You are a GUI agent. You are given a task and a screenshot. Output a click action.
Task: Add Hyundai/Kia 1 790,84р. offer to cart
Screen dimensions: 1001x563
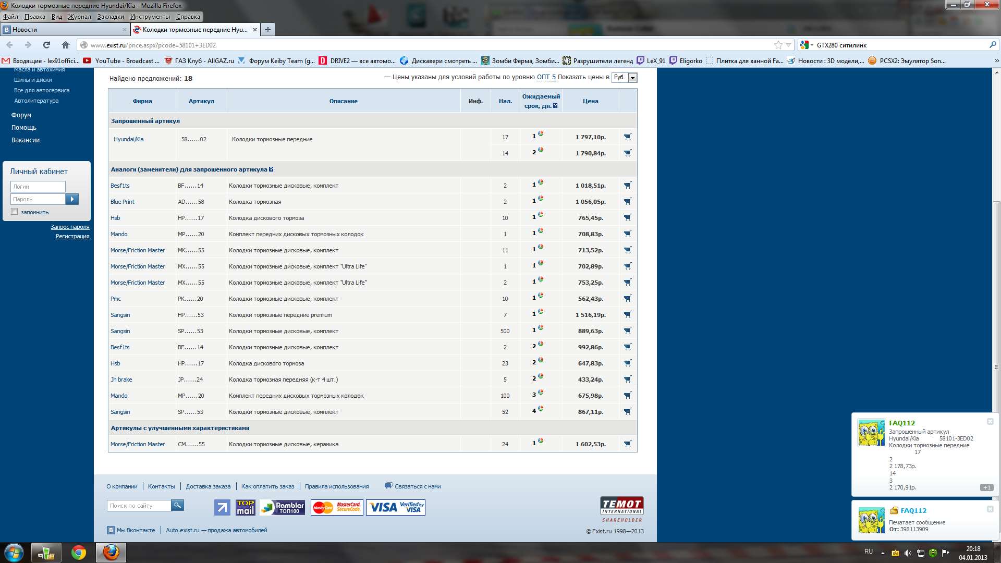(x=628, y=153)
